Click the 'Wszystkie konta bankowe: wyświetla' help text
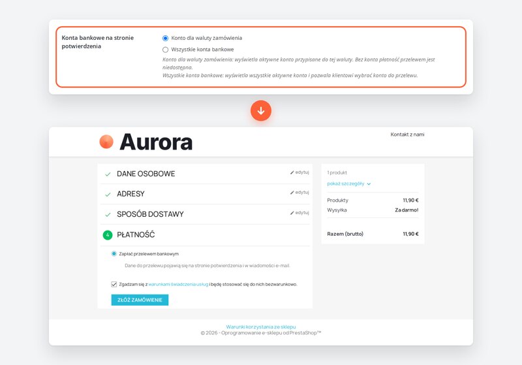This screenshot has width=522, height=365. (x=290, y=75)
